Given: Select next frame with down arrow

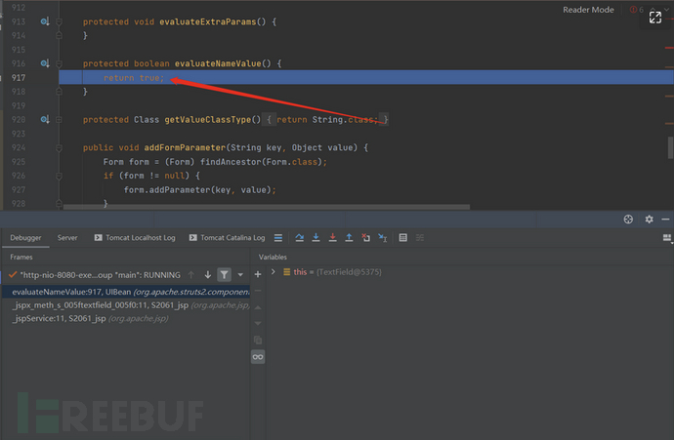Looking at the screenshot, I should pos(208,275).
